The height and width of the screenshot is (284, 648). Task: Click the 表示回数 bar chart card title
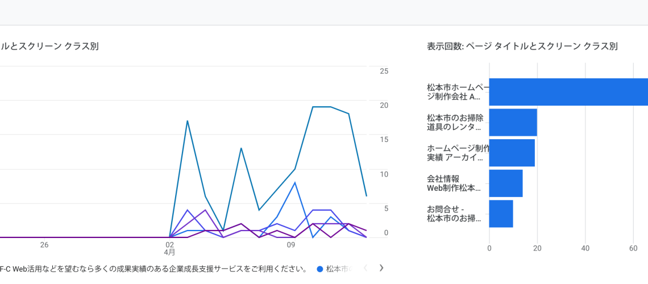click(522, 47)
